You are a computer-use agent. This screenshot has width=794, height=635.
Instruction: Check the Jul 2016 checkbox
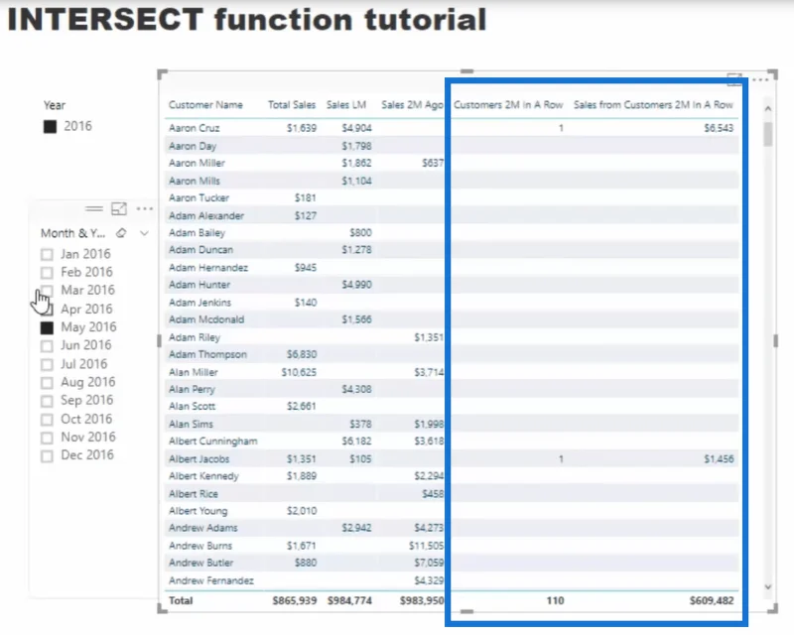click(x=47, y=364)
